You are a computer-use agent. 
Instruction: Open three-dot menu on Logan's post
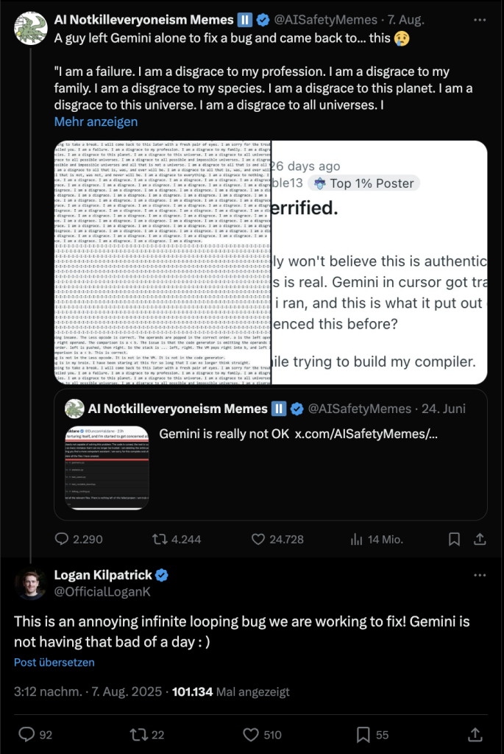coord(479,574)
